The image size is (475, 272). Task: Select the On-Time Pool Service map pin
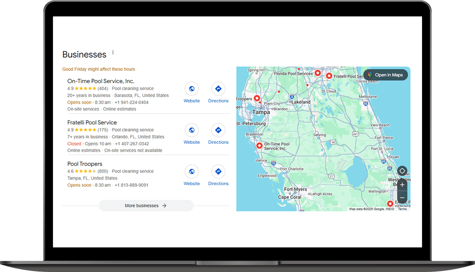[x=259, y=146]
